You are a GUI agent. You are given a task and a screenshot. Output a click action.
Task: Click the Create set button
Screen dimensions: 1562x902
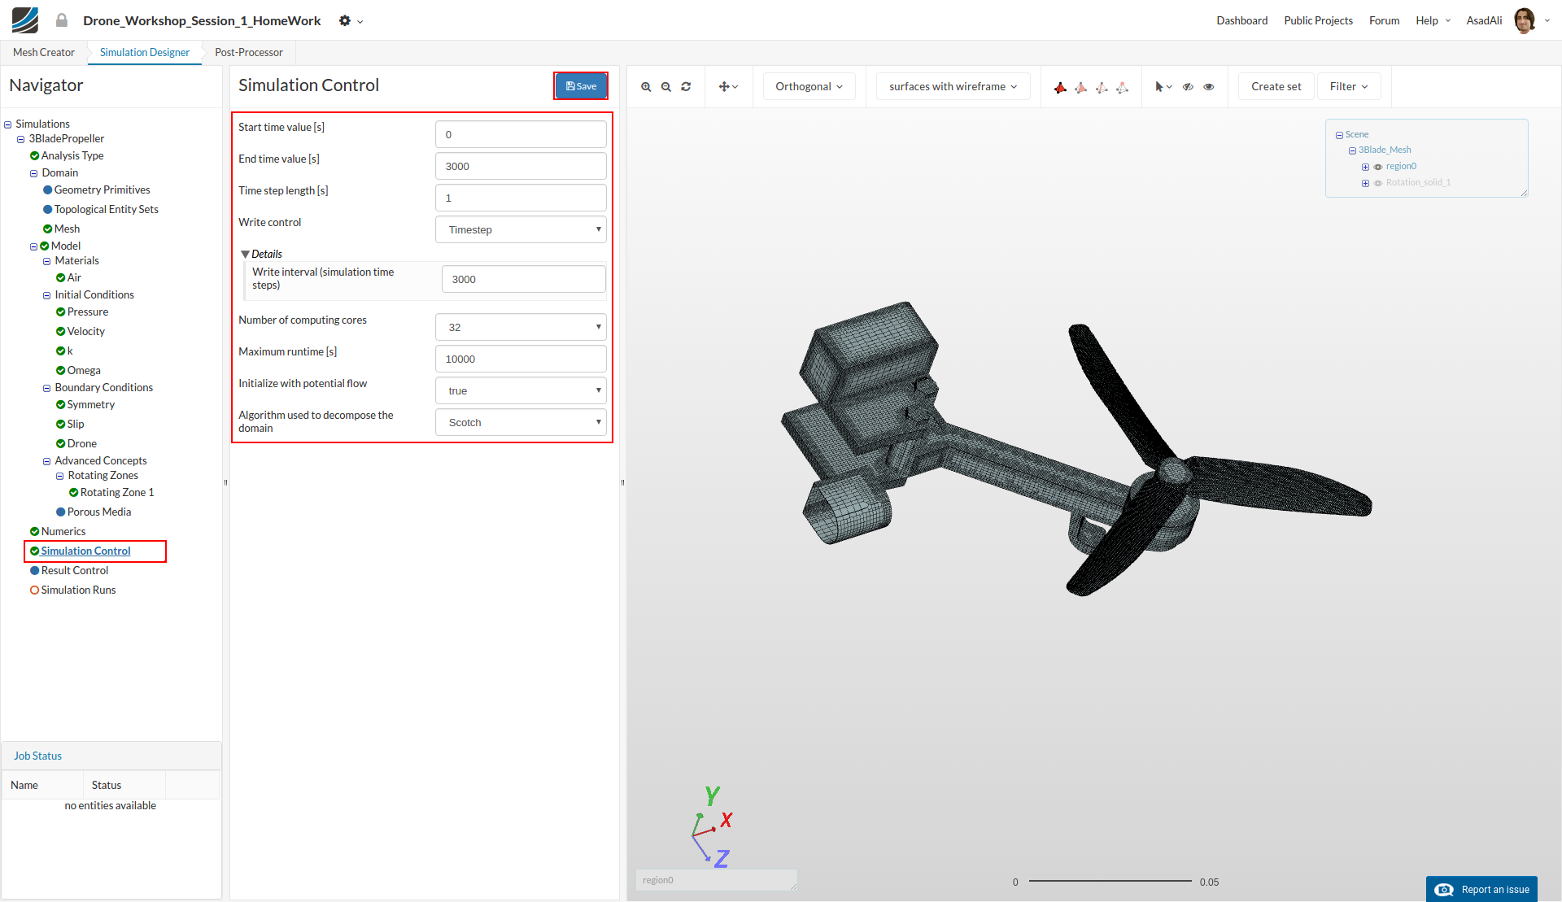[x=1276, y=87]
